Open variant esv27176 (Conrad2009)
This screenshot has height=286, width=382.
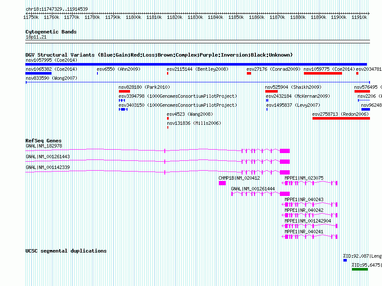[273, 69]
